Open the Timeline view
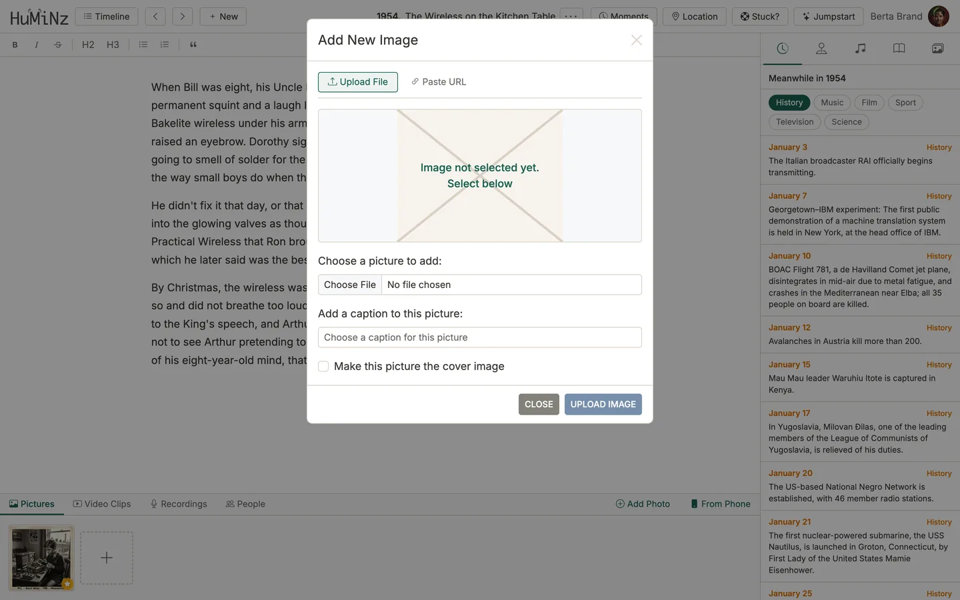Screen dimensions: 960x600 pyautogui.click(x=107, y=17)
